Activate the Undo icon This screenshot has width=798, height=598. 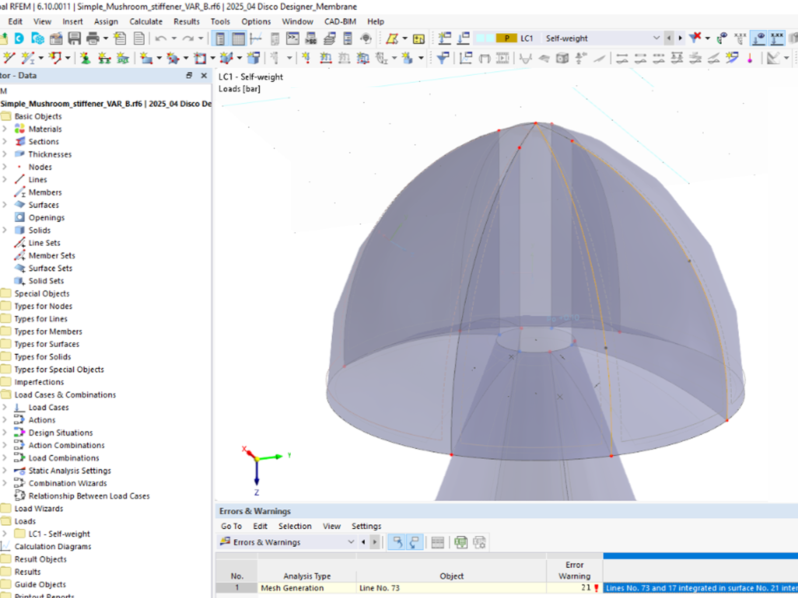[x=161, y=38]
